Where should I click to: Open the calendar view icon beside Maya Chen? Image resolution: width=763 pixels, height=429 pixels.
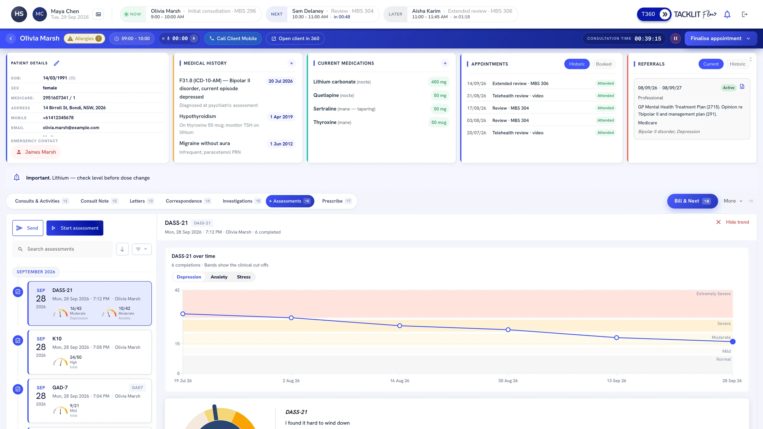click(98, 14)
